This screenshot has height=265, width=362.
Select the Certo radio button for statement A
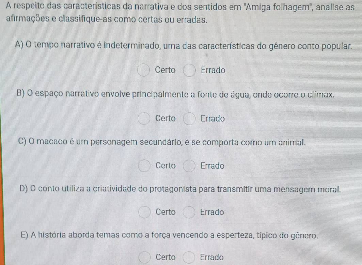tap(144, 71)
